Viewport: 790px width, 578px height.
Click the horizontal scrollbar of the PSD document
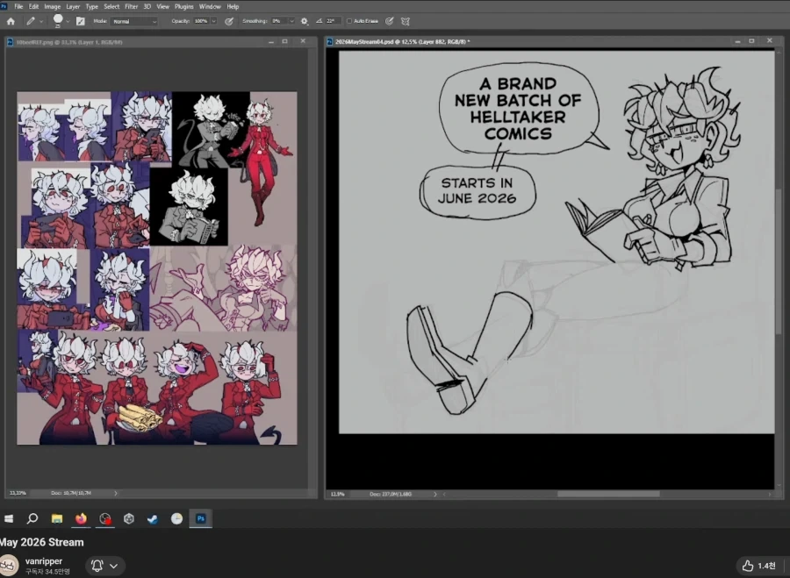607,494
